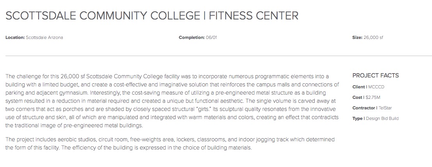The width and height of the screenshot is (432, 167).
Task: Click the 06/01 completion date
Action: (211, 37)
